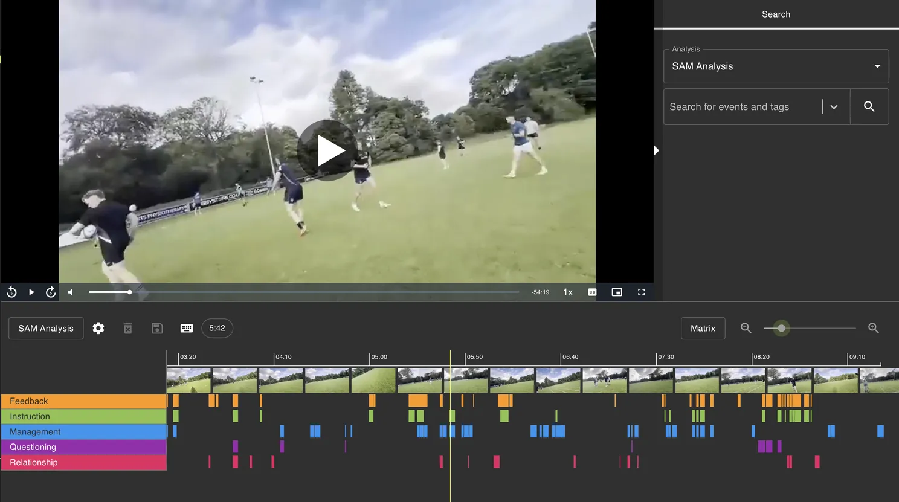Click the magnifier search button
This screenshot has height=502, width=899.
(869, 107)
